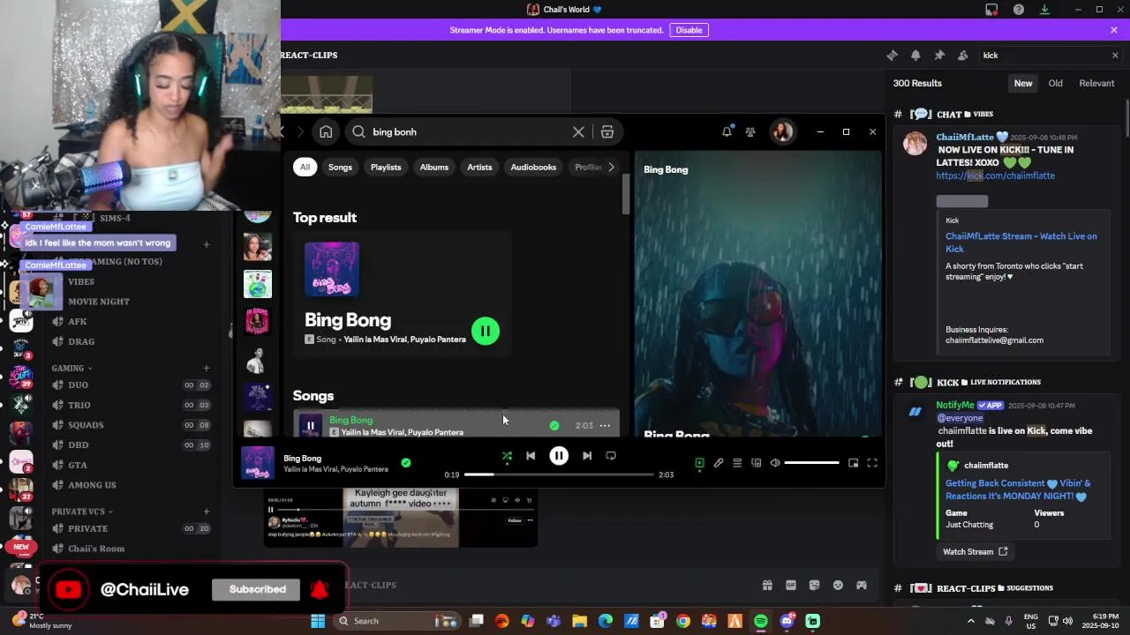Collapse the GAMING channel category
1130x635 pixels.
[x=72, y=368]
